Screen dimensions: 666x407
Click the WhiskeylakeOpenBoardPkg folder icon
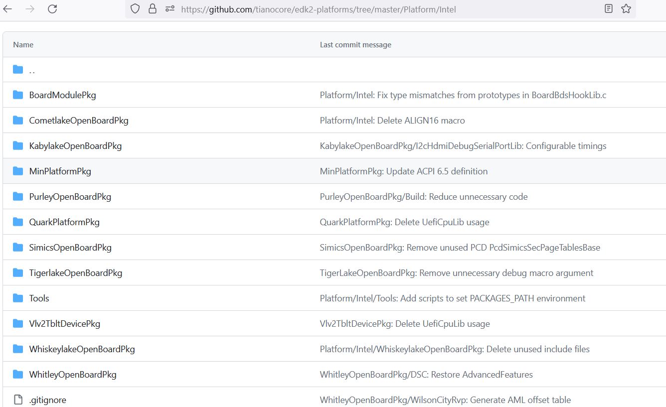point(18,349)
